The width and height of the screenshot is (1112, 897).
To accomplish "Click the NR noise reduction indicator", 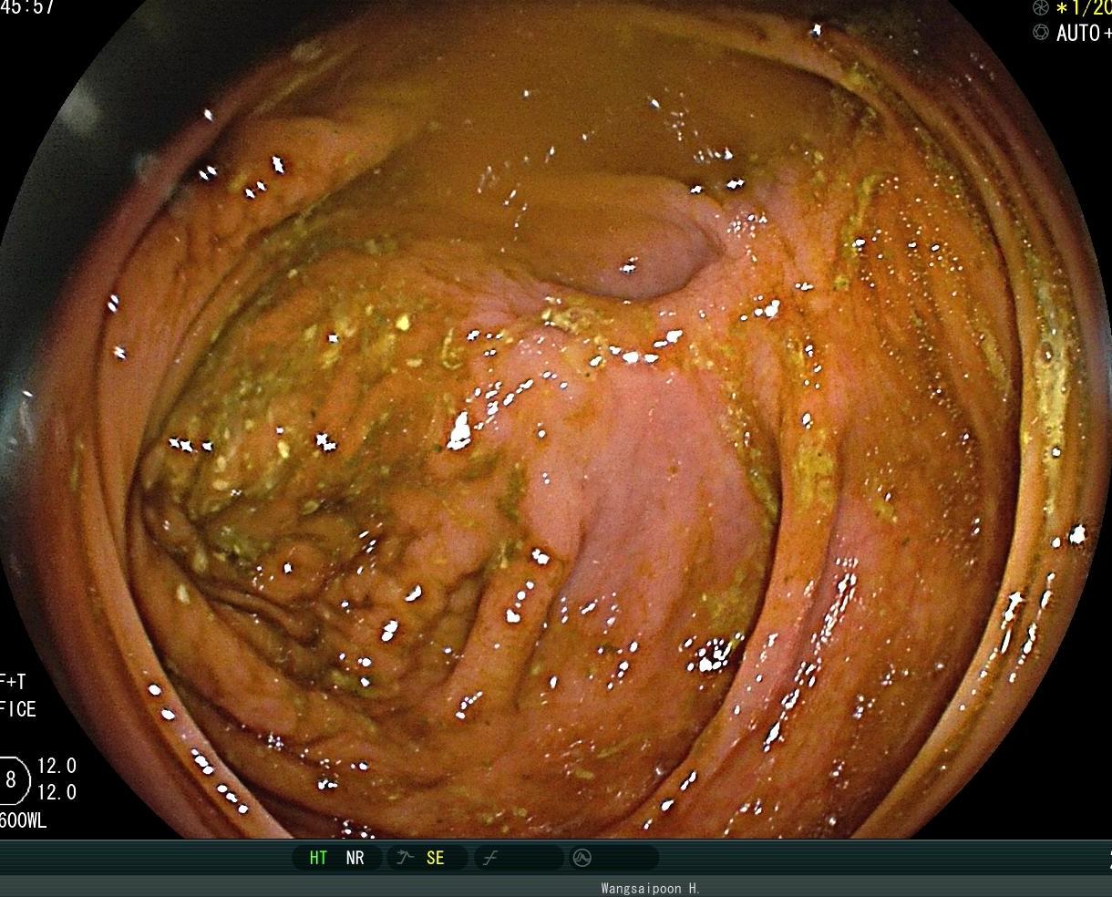I will click(x=355, y=858).
